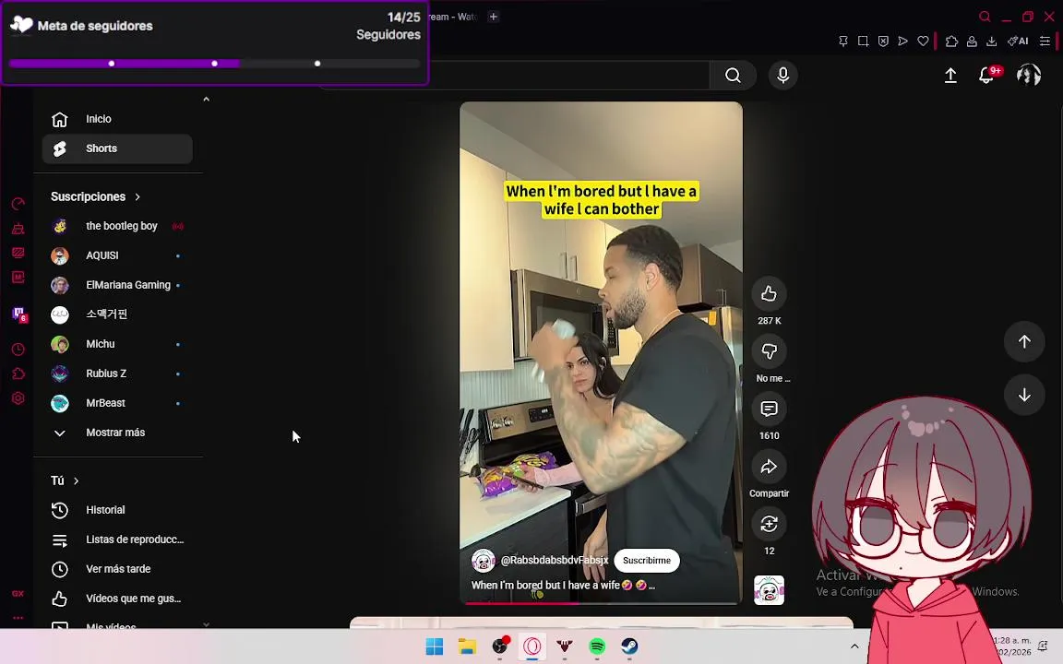Click the voice search microphone icon
Screen dimensions: 1063x664
point(783,76)
